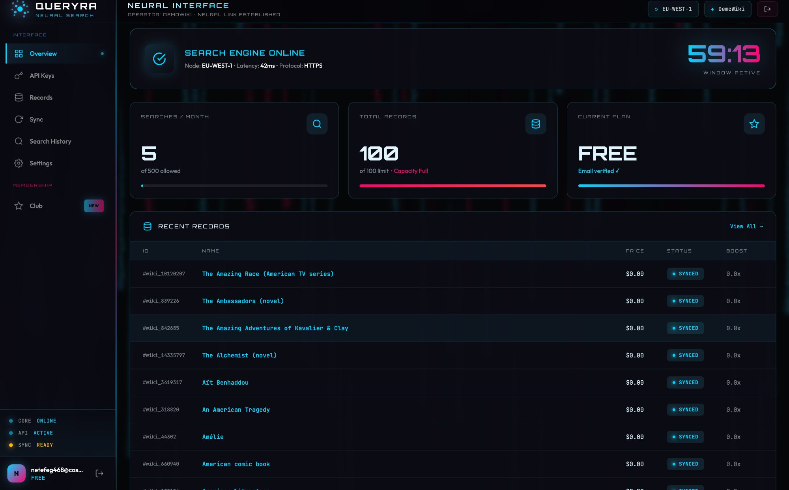Viewport: 789px width, 490px height.
Task: Click the star icon on the Current Plan card
Action: pos(754,124)
